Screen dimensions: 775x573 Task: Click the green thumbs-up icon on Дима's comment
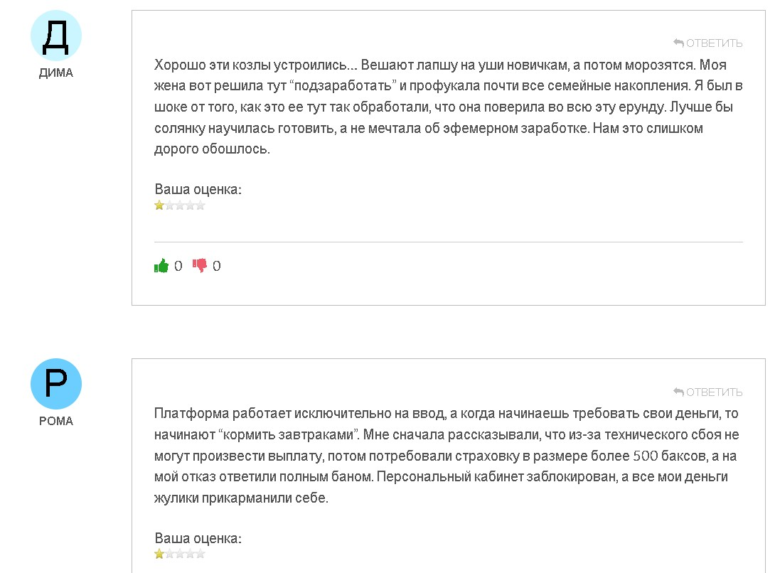161,266
